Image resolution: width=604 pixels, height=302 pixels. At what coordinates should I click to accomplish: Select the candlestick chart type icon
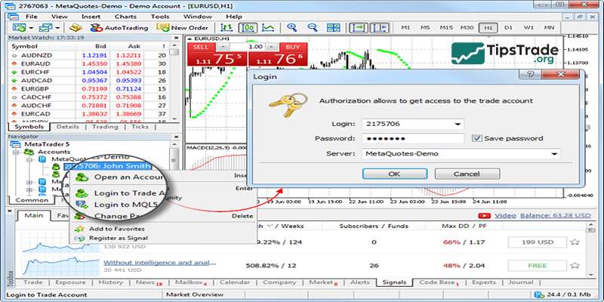248,28
